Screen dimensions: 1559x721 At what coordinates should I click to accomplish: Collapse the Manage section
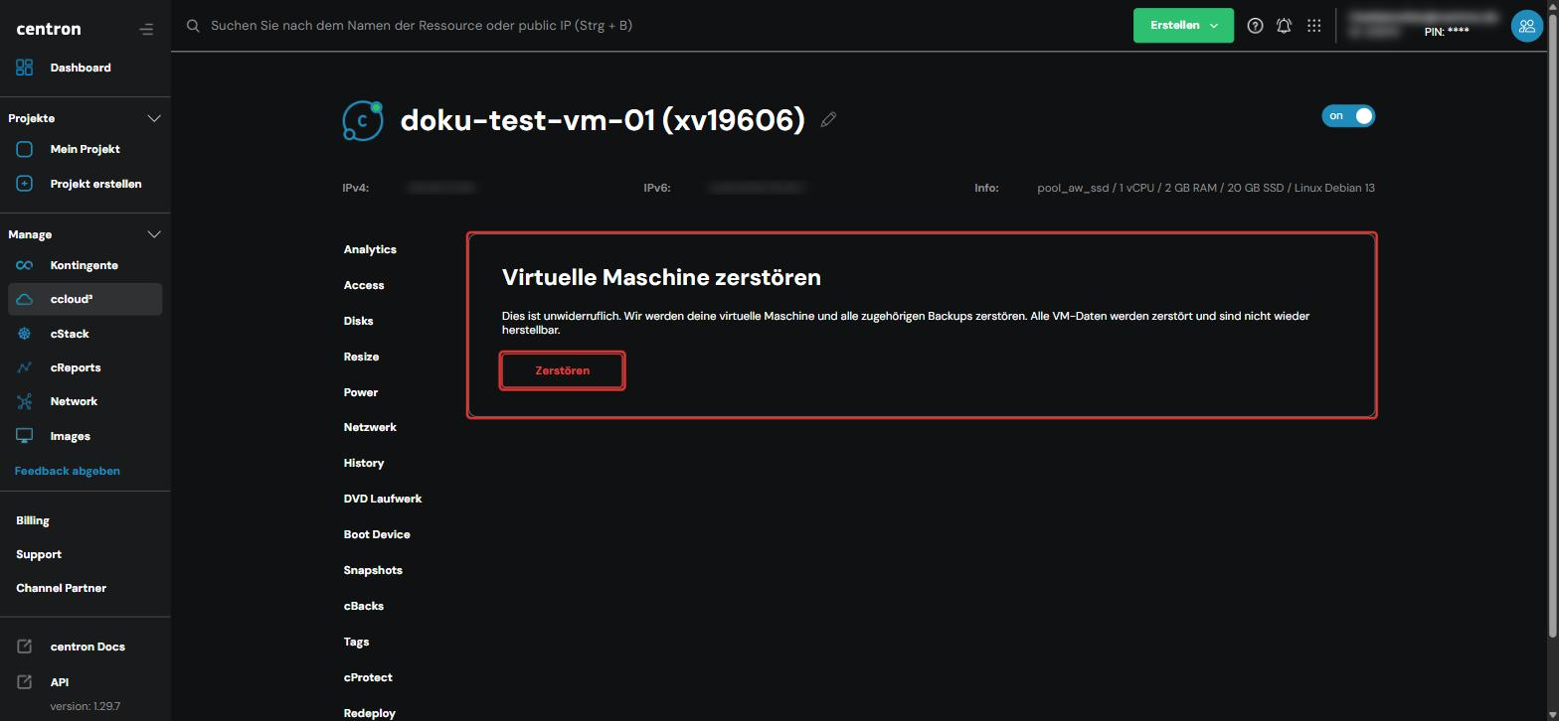click(x=154, y=234)
